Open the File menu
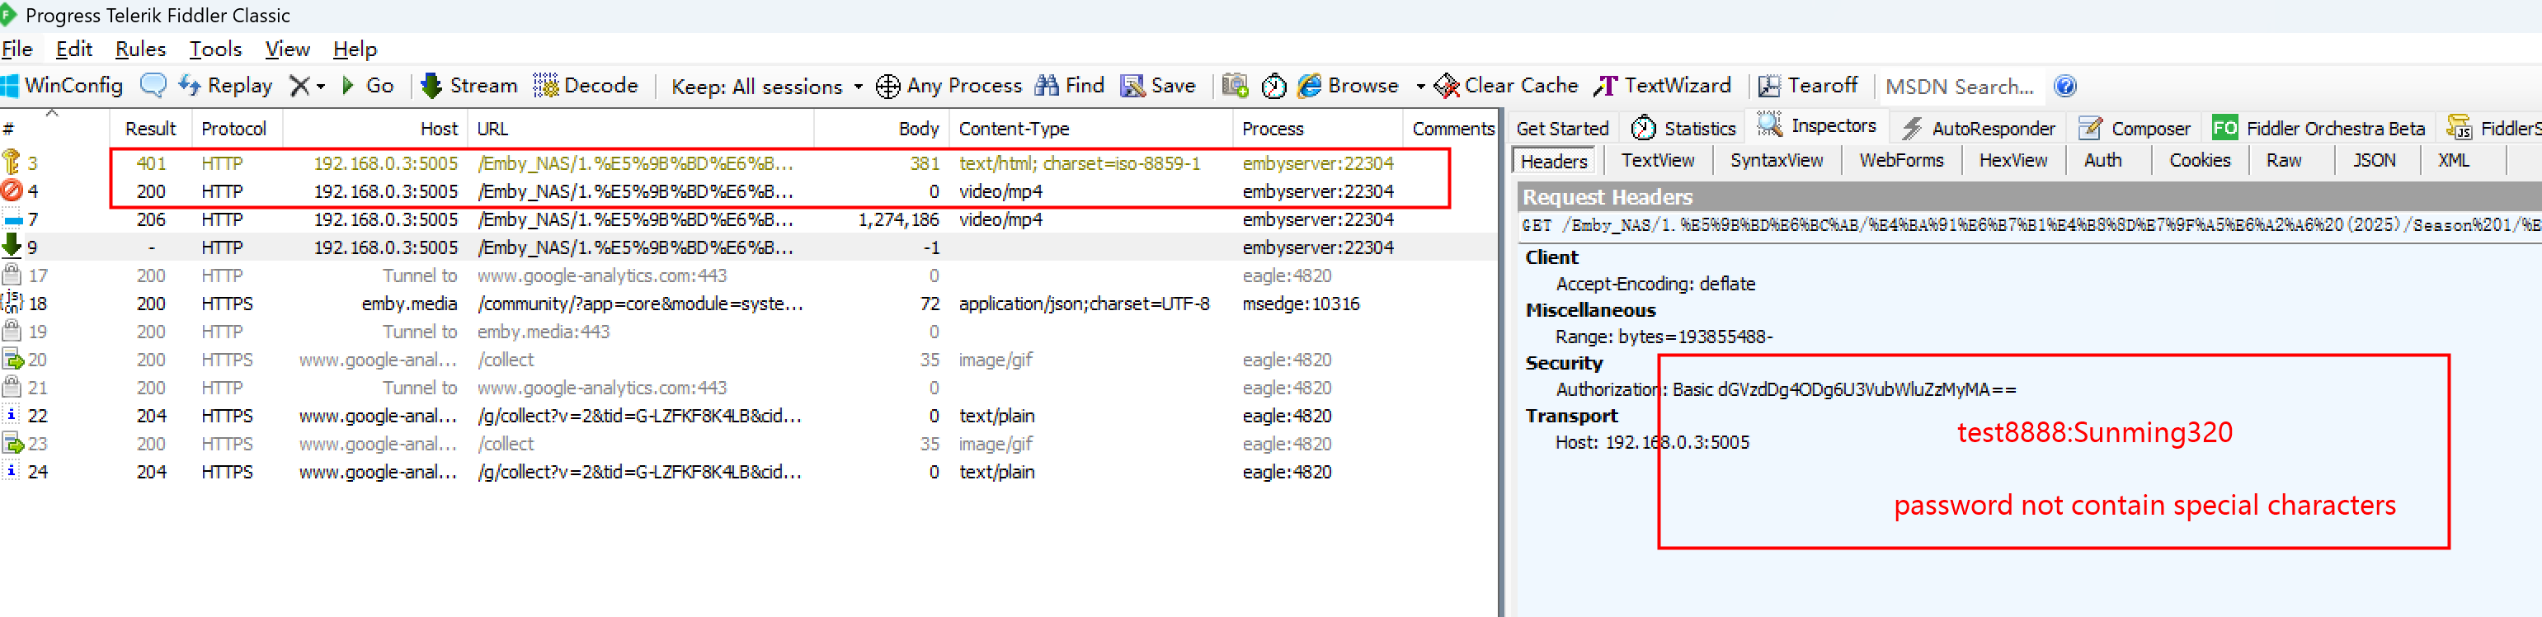Viewport: 2542px width, 617px height. click(16, 49)
